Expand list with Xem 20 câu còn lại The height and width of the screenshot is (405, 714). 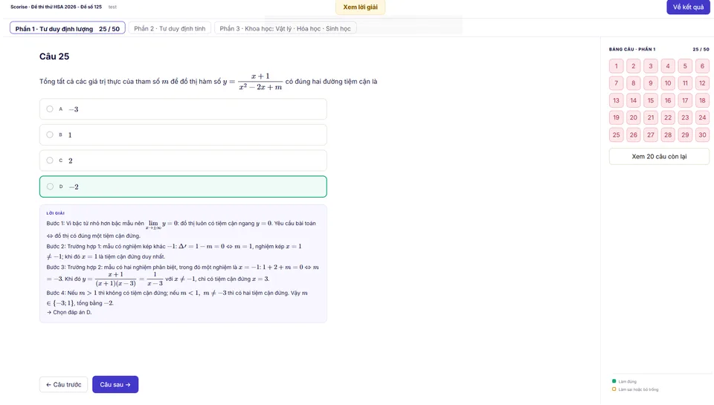659,156
